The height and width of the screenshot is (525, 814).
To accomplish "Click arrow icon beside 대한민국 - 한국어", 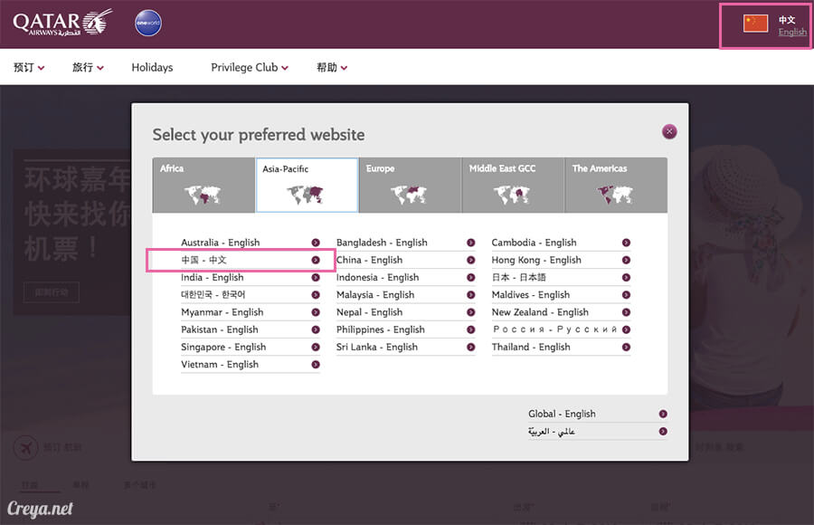I will click(316, 295).
